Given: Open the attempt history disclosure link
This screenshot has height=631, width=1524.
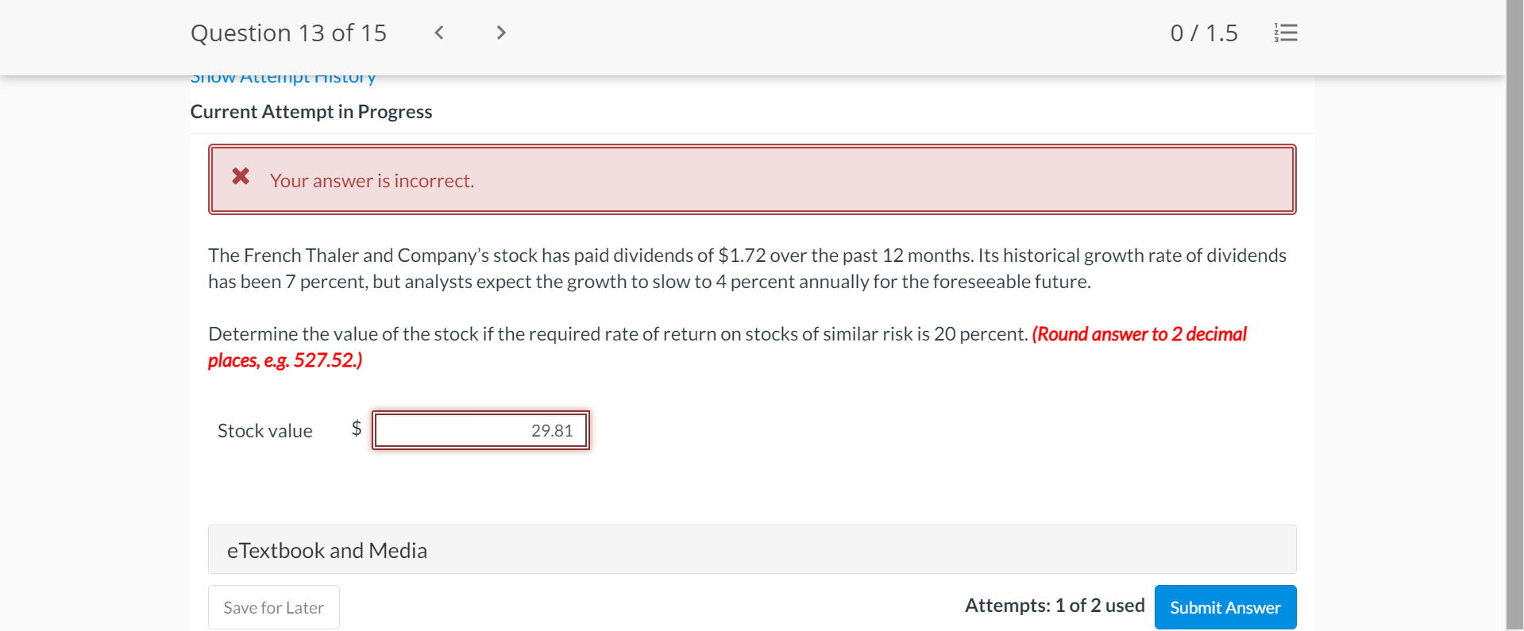Looking at the screenshot, I should [x=283, y=76].
